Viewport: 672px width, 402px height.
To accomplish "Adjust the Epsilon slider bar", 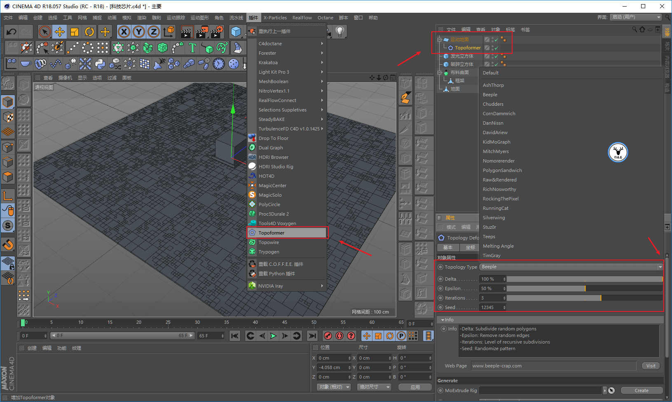I will [x=585, y=288].
